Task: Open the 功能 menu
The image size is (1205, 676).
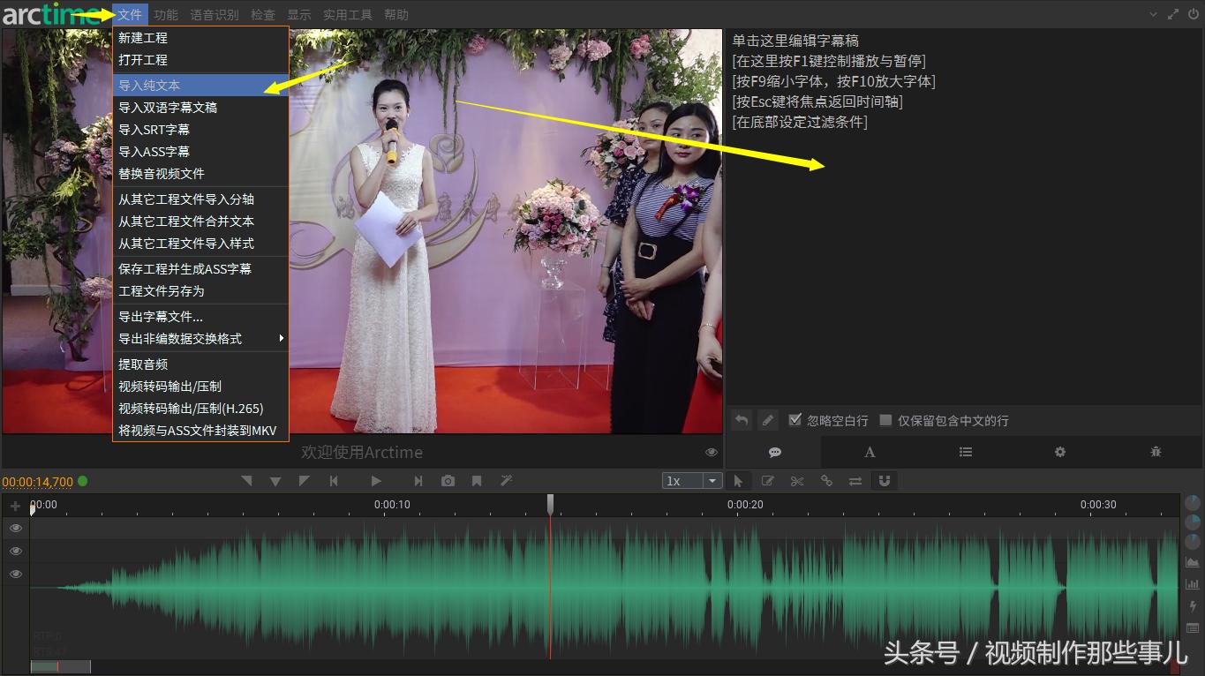Action: 165,14
